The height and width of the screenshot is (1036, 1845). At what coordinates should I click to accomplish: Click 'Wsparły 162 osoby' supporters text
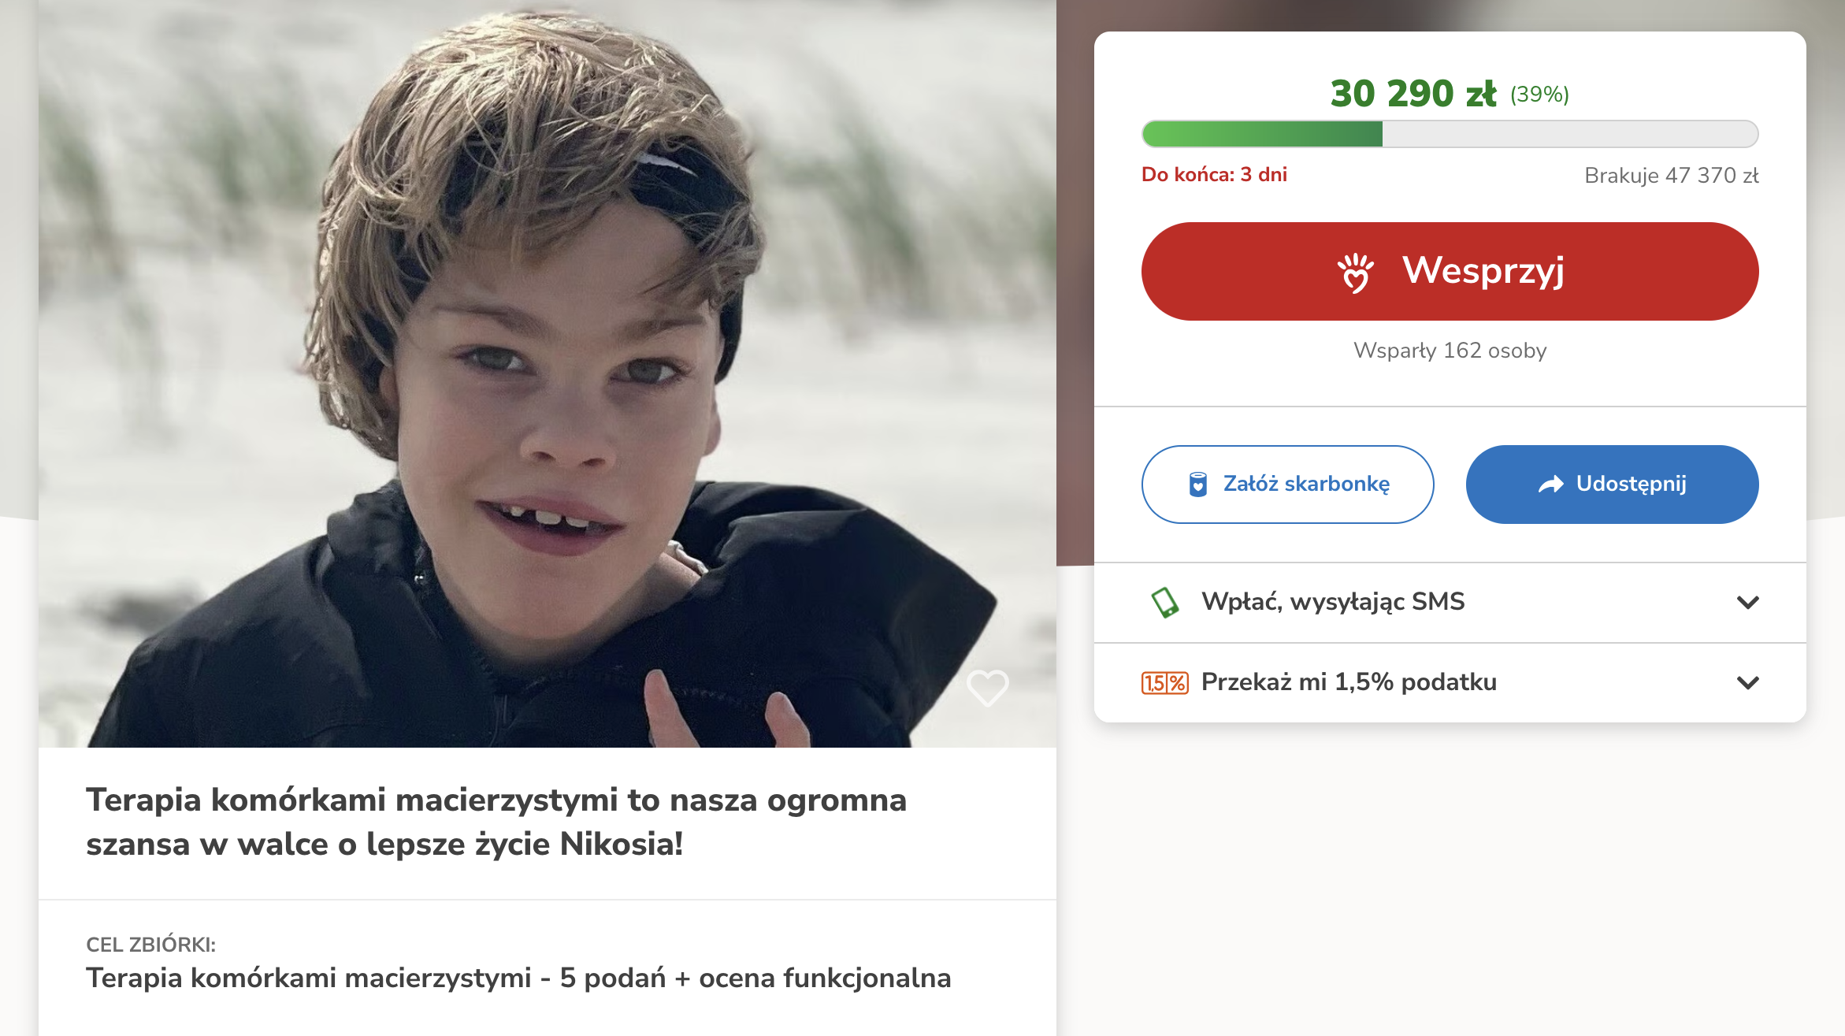pos(1450,351)
